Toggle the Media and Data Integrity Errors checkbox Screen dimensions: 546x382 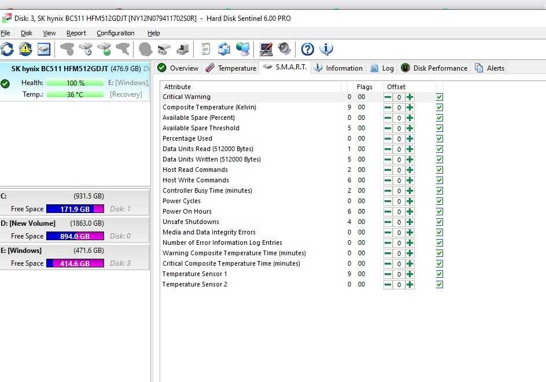[x=440, y=233]
